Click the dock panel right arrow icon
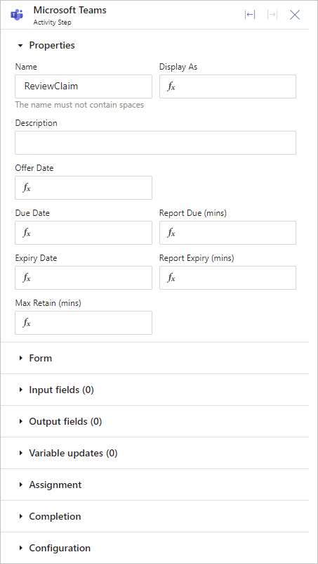Viewport: 318px width, 564px height. (272, 15)
